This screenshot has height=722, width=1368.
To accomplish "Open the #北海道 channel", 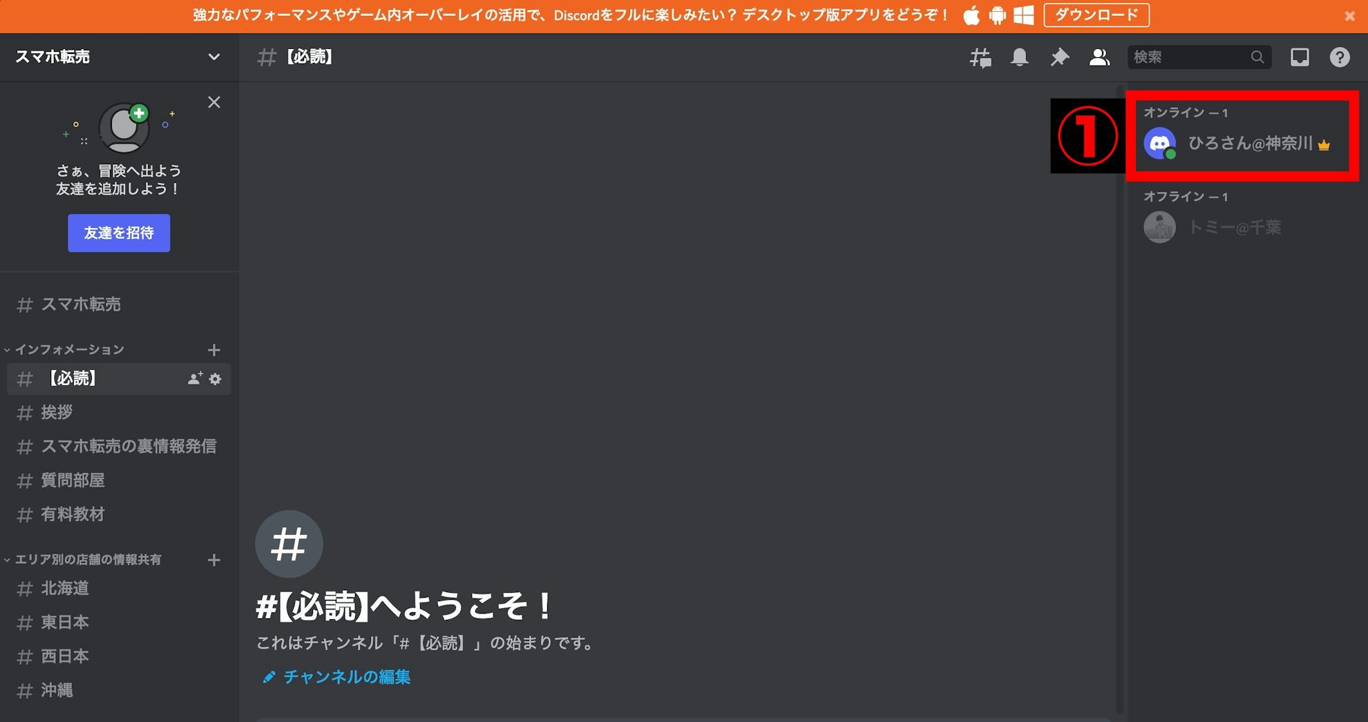I will click(x=119, y=588).
